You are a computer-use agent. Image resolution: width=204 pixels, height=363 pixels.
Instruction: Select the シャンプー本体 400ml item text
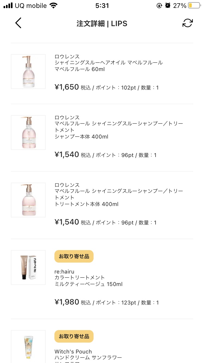[x=81, y=137]
